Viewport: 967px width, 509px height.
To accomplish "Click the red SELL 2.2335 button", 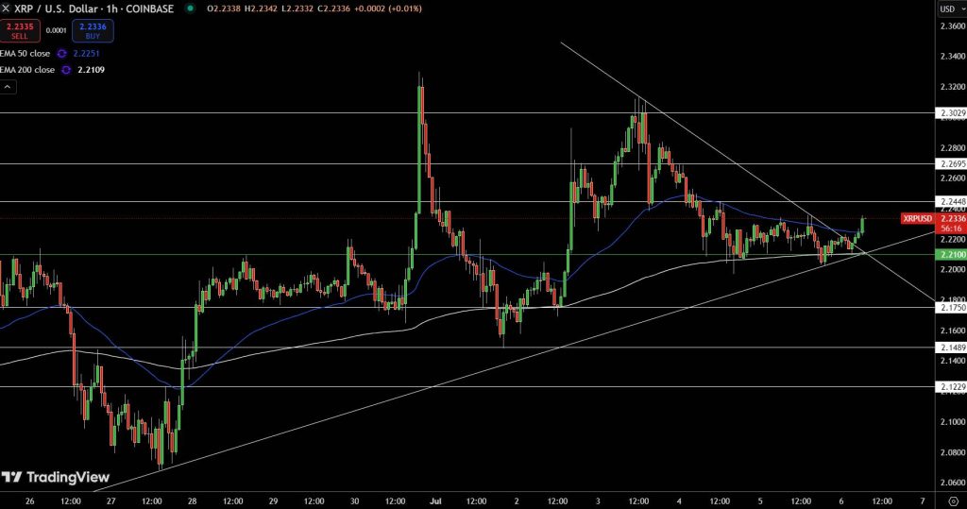I will tap(20, 30).
